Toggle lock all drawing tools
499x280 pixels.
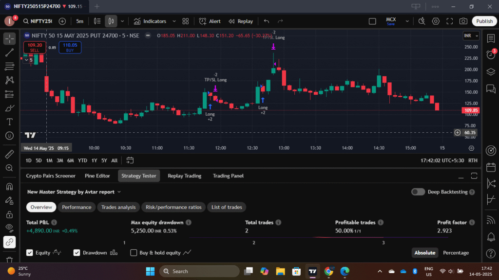coord(10,214)
